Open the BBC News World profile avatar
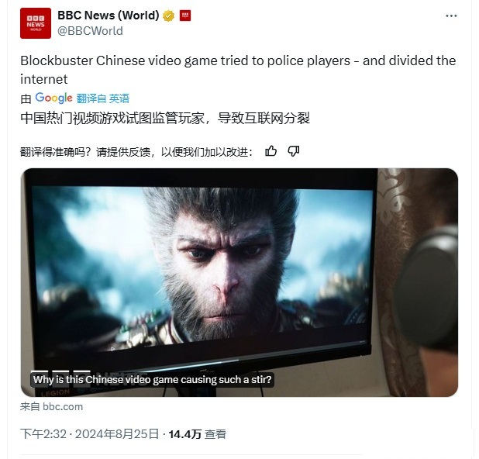This screenshot has height=459, width=479. coord(36,23)
